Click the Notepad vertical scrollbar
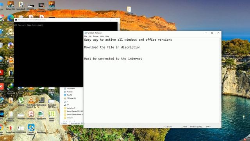Viewport: 250px width, 141px height. tap(220, 80)
